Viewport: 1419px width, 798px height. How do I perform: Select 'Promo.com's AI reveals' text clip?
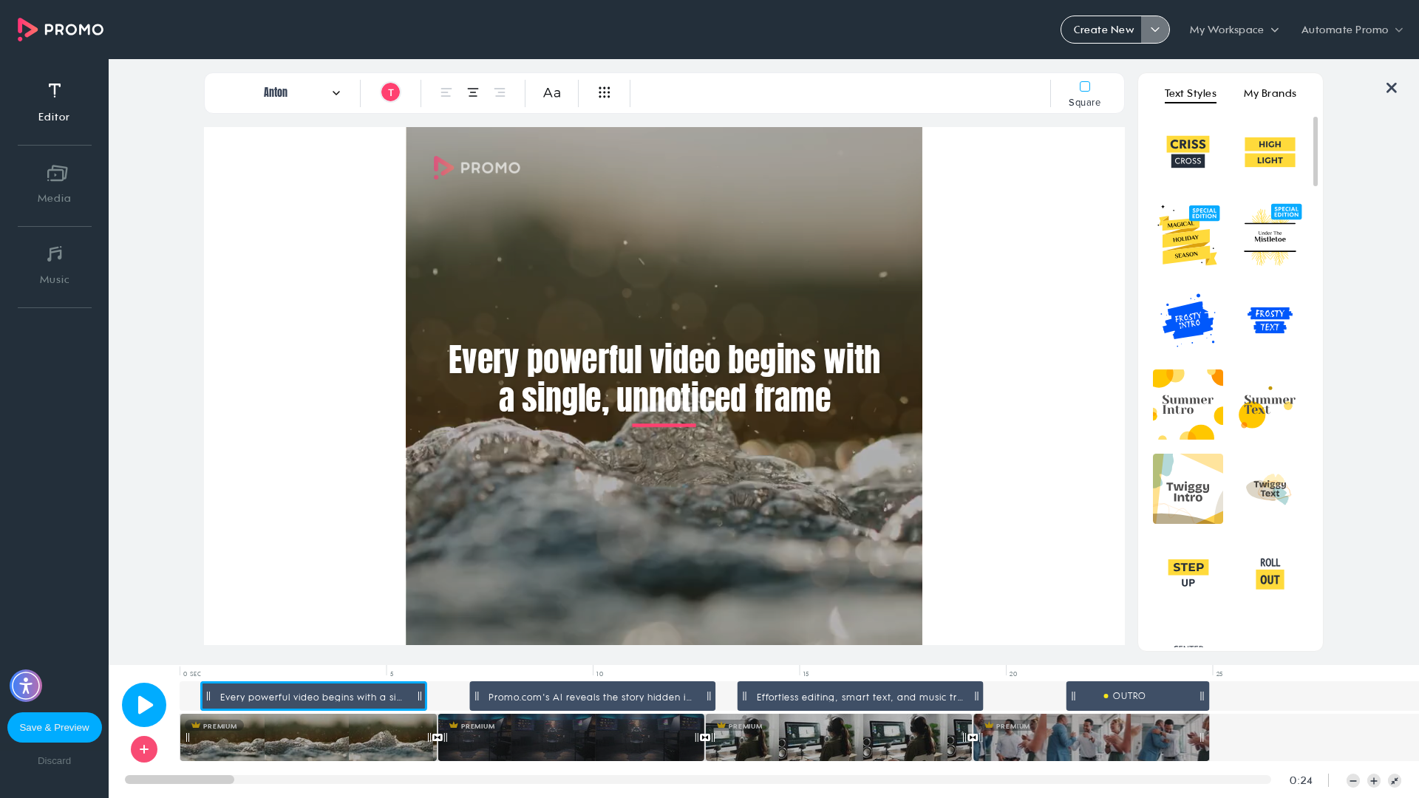click(592, 696)
